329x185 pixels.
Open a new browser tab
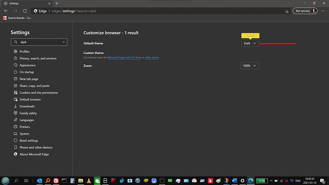tap(57, 4)
